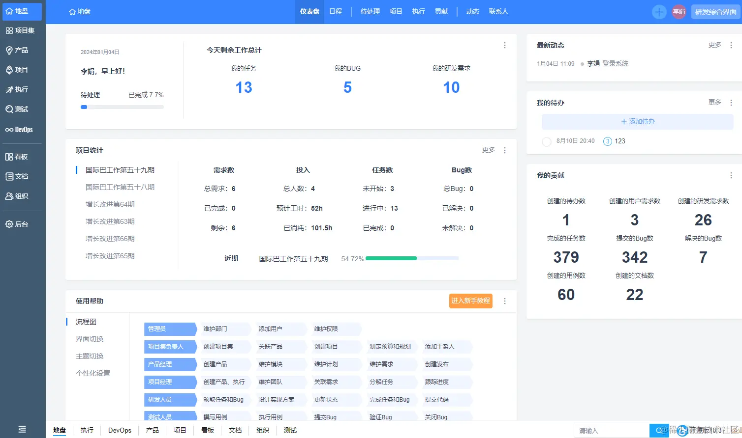This screenshot has width=742, height=438.
Task: Open the 使用帮助 block options menu
Action: pos(505,301)
